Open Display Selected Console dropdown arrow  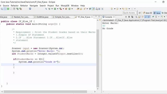click(159, 17)
